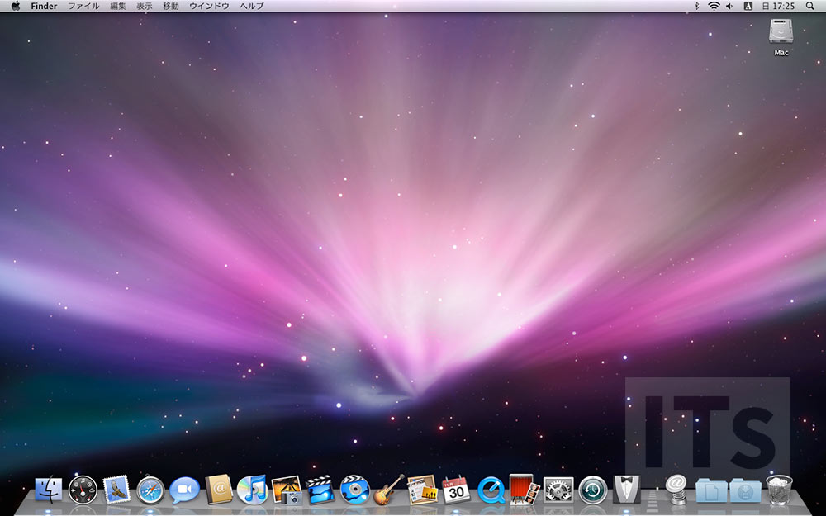The width and height of the screenshot is (826, 516).
Task: Open iCal showing the 30 date
Action: point(455,491)
